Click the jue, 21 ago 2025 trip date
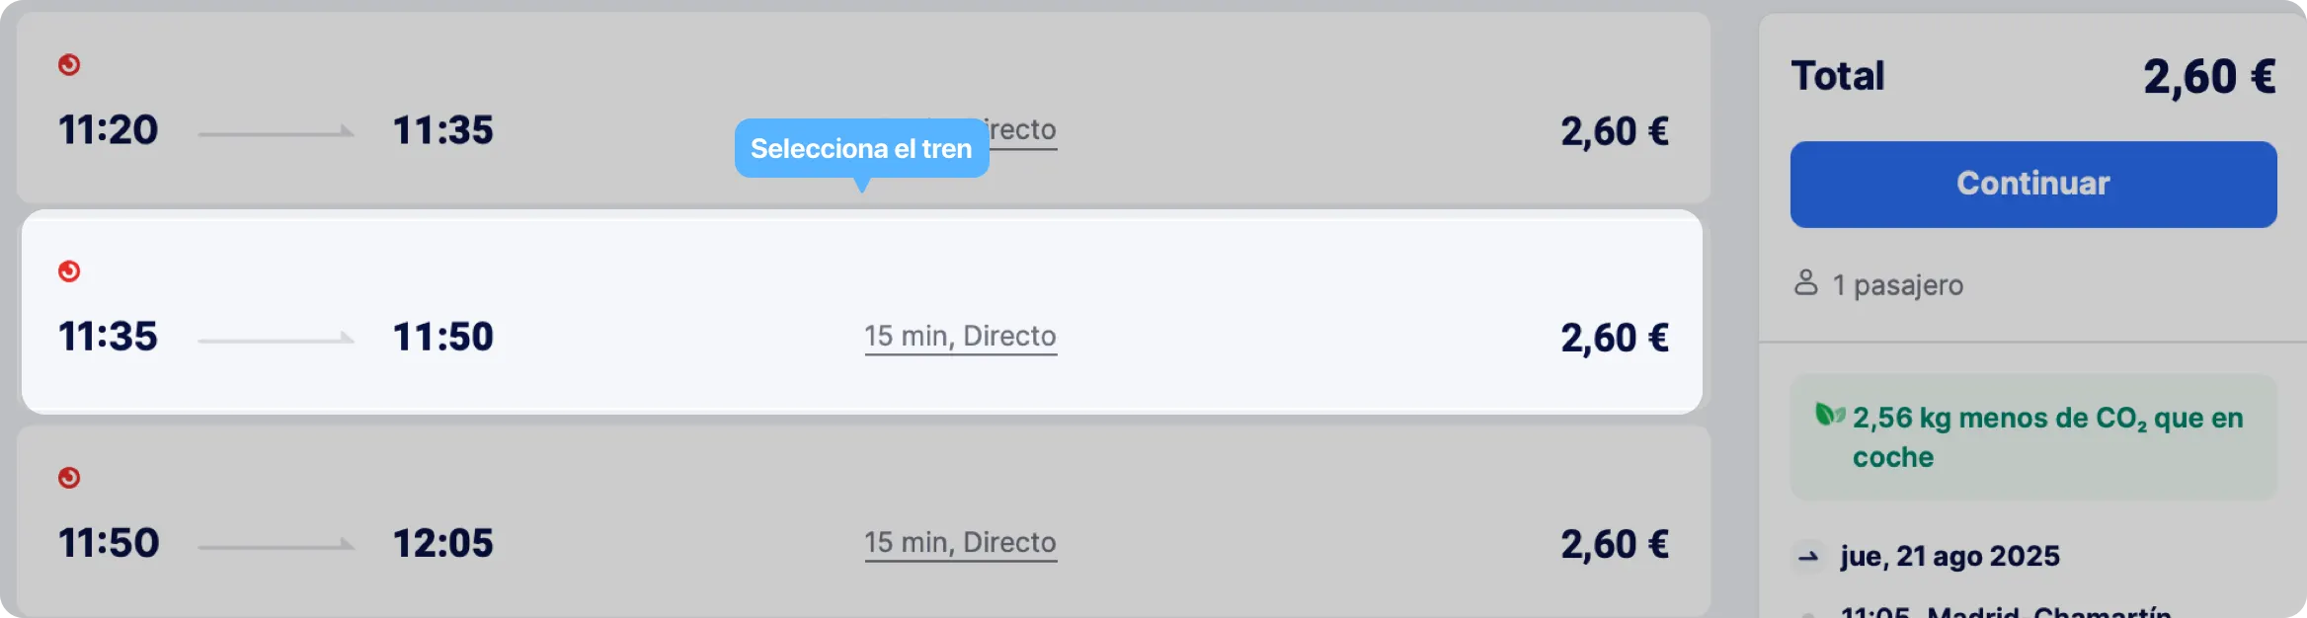The image size is (2307, 618). click(x=1950, y=557)
